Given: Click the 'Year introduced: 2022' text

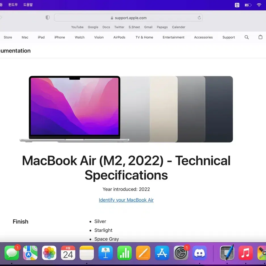Looking at the screenshot, I should pos(126,189).
